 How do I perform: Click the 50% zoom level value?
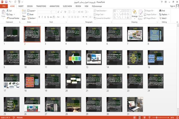pyautogui.click(x=172, y=118)
